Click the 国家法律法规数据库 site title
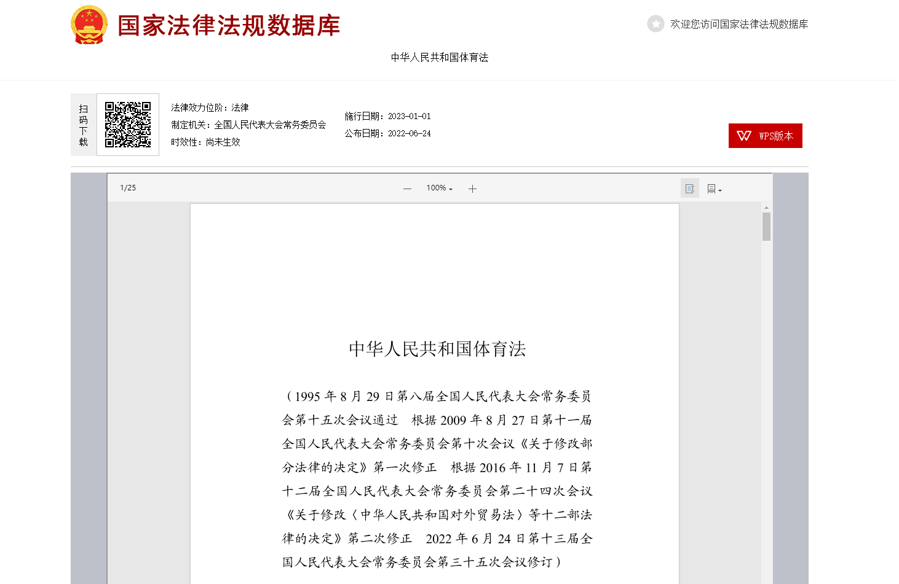 229,26
